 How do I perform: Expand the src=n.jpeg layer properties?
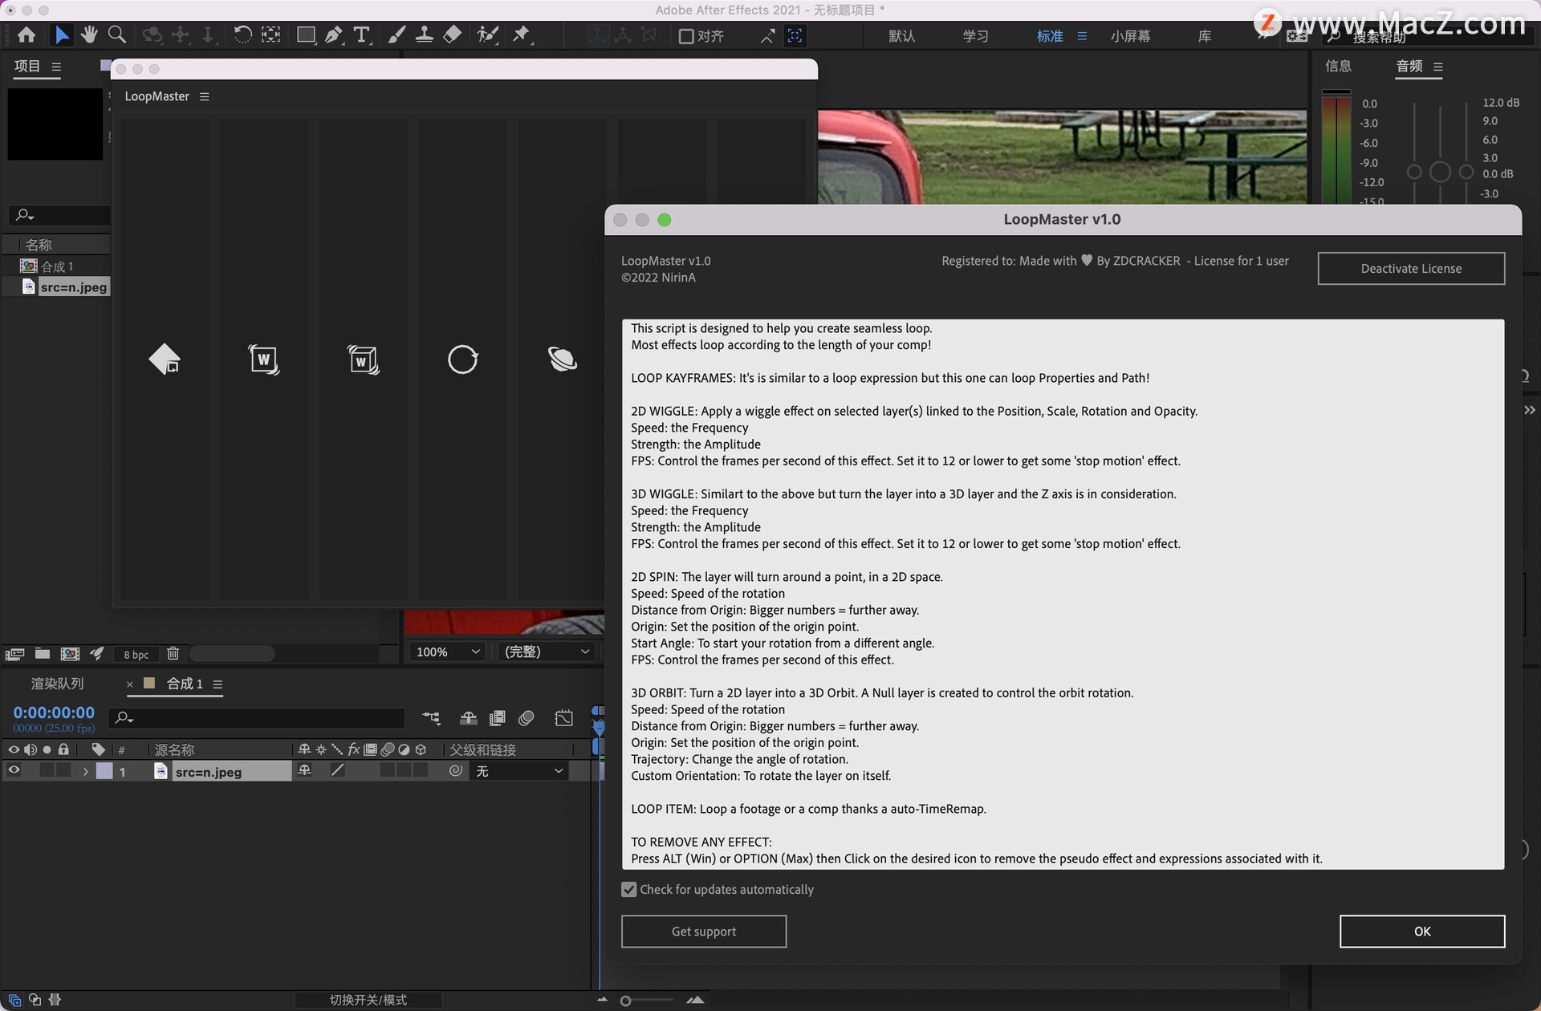click(85, 771)
